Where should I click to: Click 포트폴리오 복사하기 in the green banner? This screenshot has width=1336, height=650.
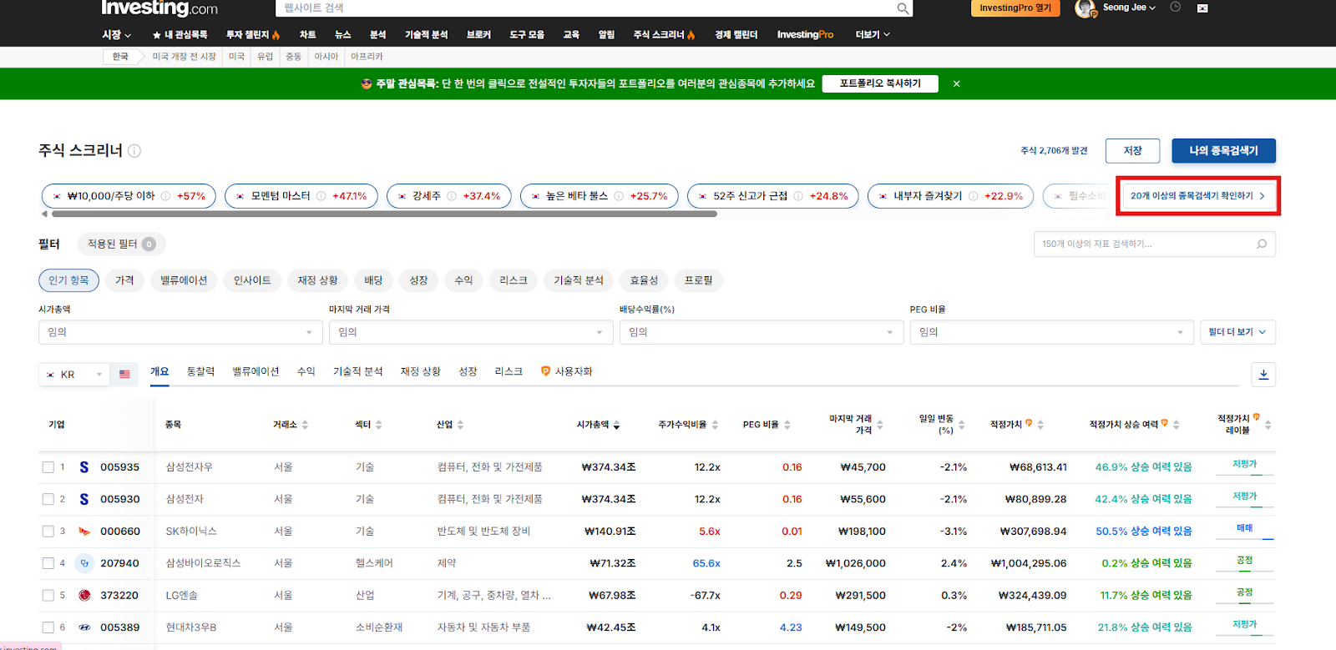[x=880, y=83]
